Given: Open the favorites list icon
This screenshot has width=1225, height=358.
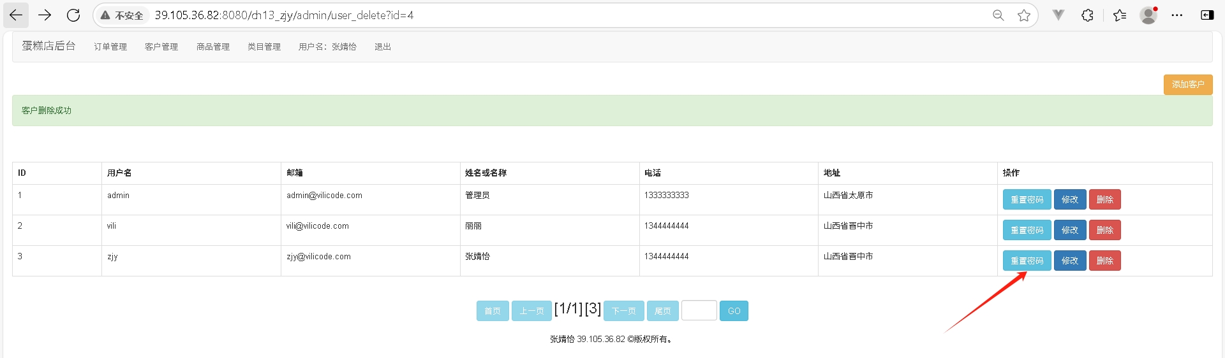Looking at the screenshot, I should [x=1119, y=15].
